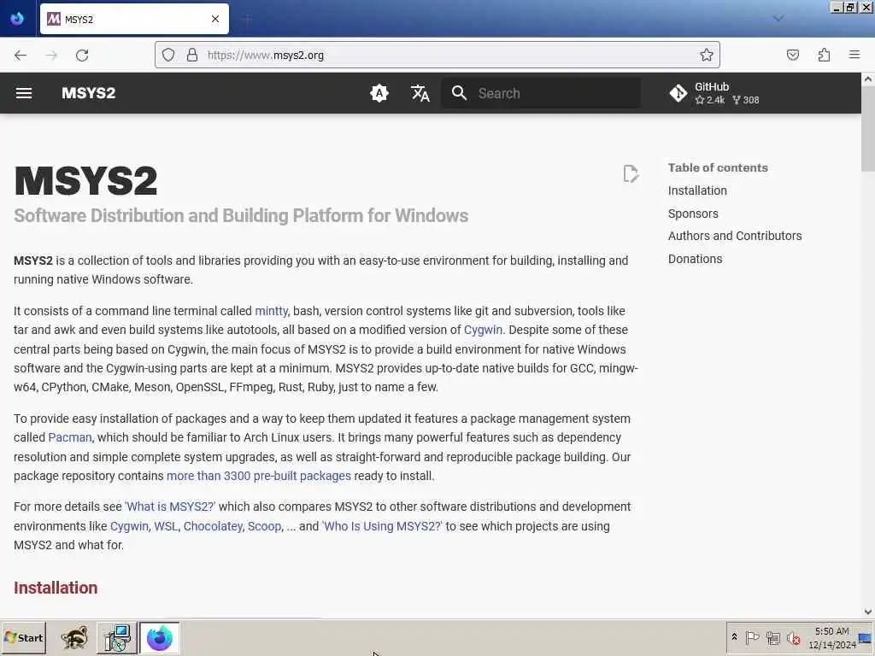Open the mintty link
The width and height of the screenshot is (875, 656).
[x=271, y=311]
